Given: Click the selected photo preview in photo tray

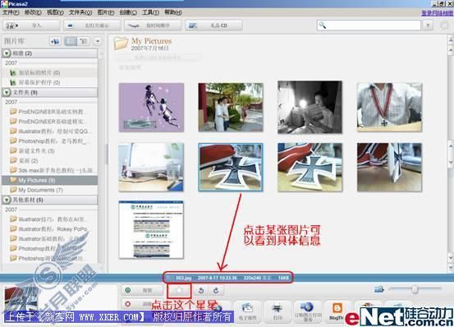Looking at the screenshot, I should [21, 300].
